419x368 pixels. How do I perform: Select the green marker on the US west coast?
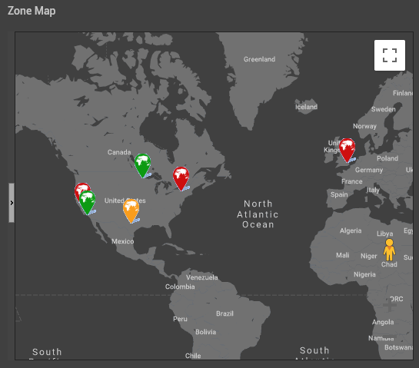(x=88, y=203)
